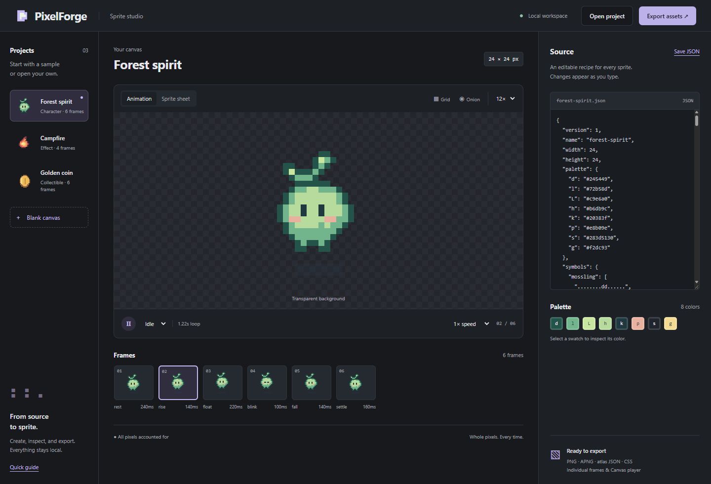The height and width of the screenshot is (484, 711).
Task: Toggle Onion skinning
Action: (x=470, y=99)
